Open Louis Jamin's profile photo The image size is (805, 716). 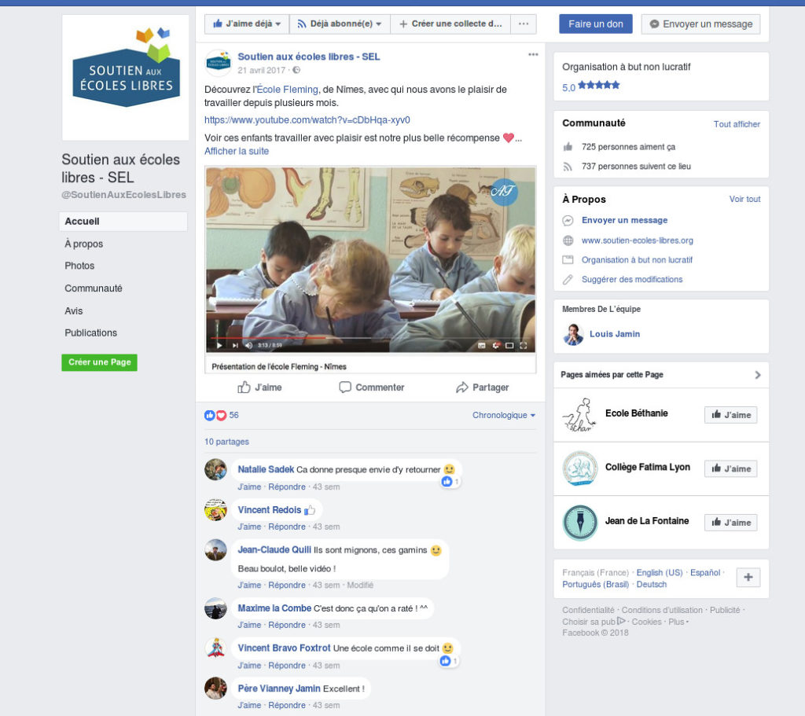coord(573,335)
